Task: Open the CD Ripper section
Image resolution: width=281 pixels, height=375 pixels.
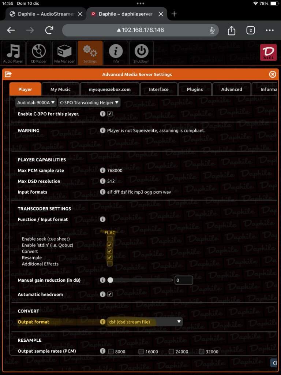Action: pos(39,53)
